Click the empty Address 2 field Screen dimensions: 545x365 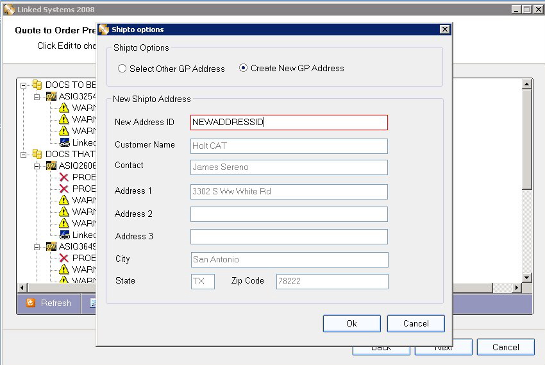coord(289,214)
